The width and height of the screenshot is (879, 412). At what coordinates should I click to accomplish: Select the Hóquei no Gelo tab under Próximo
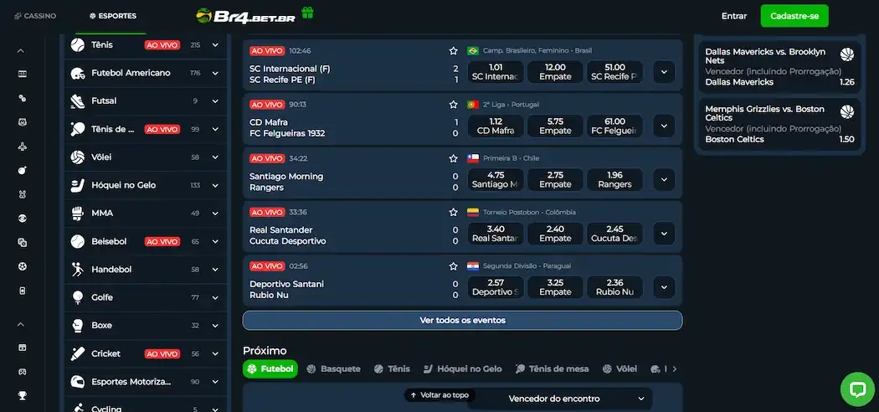click(x=462, y=368)
